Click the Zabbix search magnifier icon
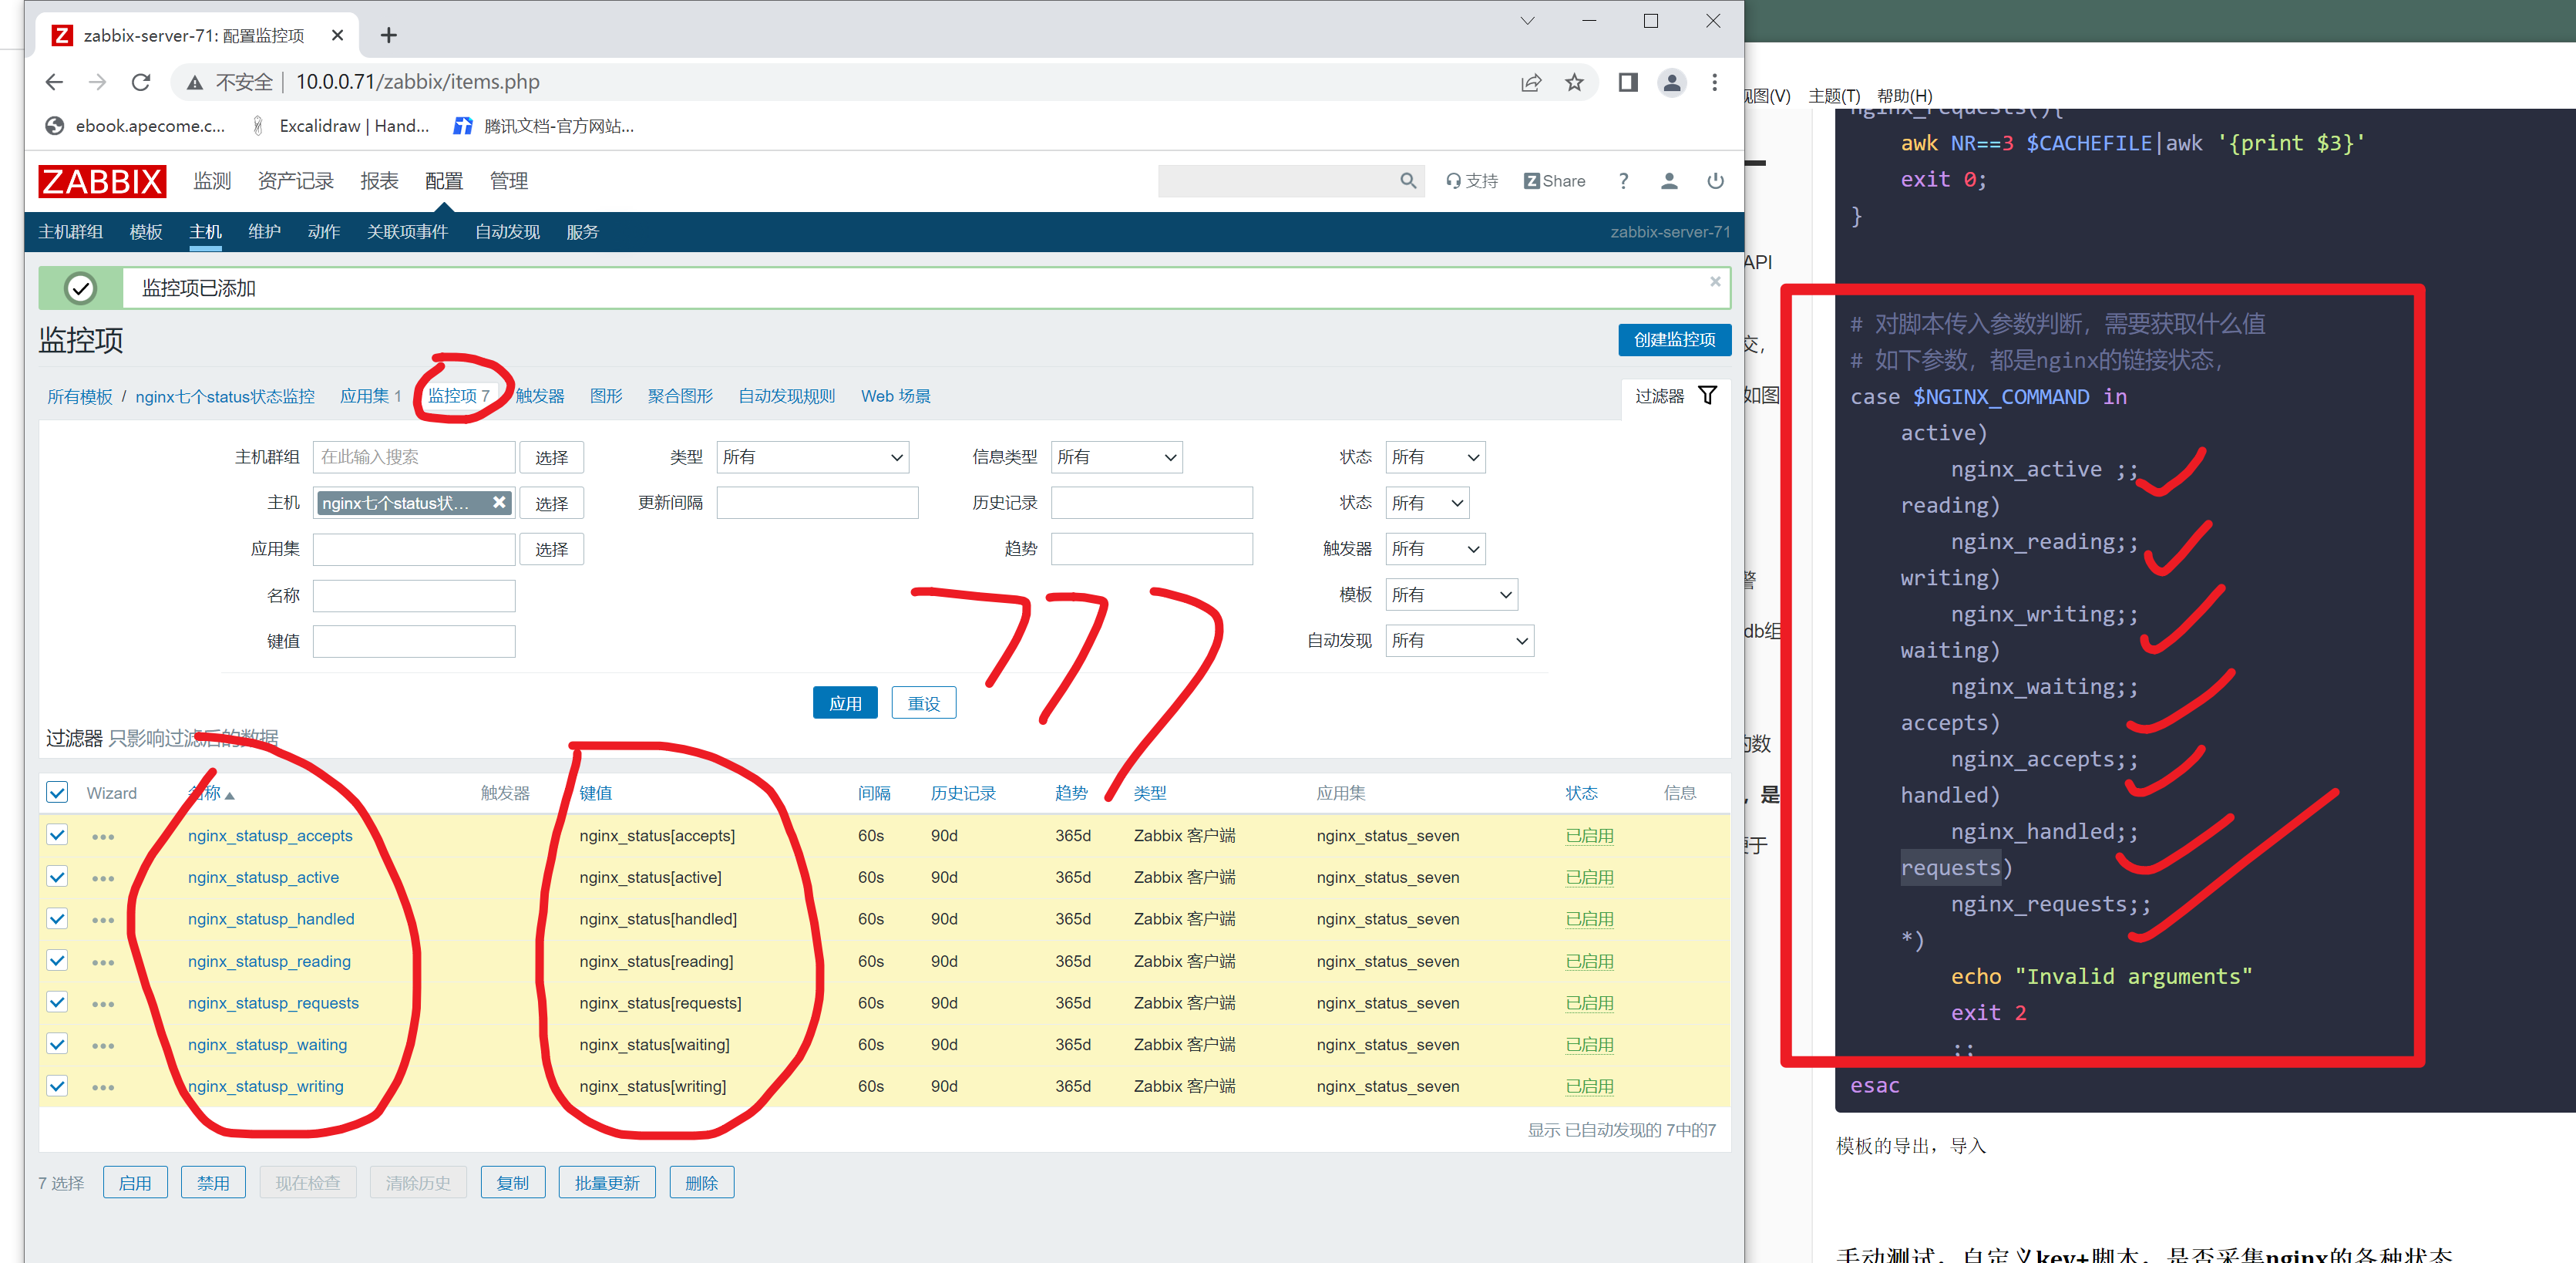This screenshot has width=2576, height=1263. coord(1407,181)
